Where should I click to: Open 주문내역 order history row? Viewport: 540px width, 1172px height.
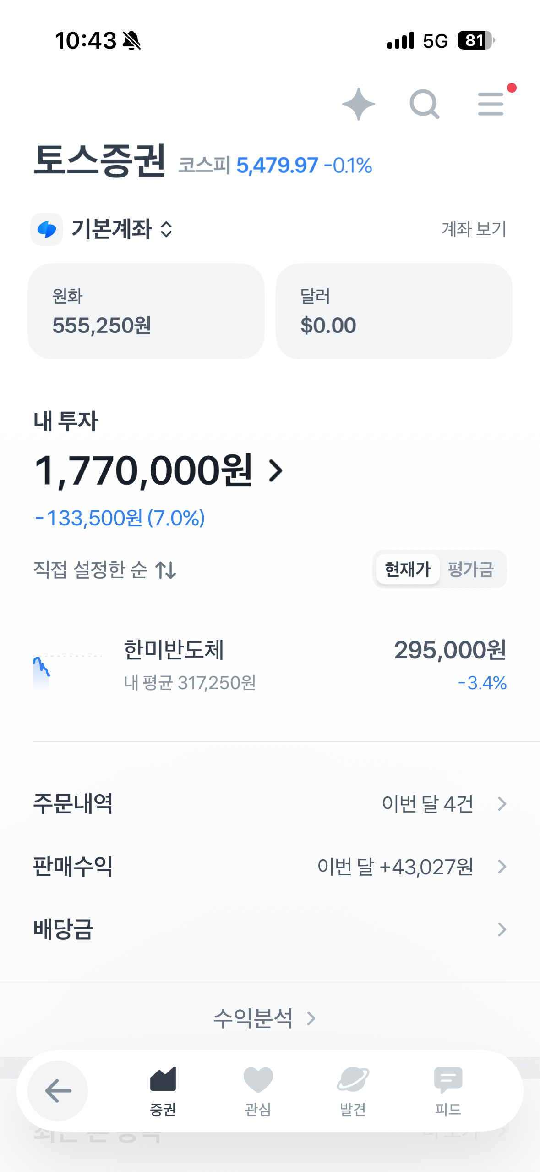click(270, 804)
